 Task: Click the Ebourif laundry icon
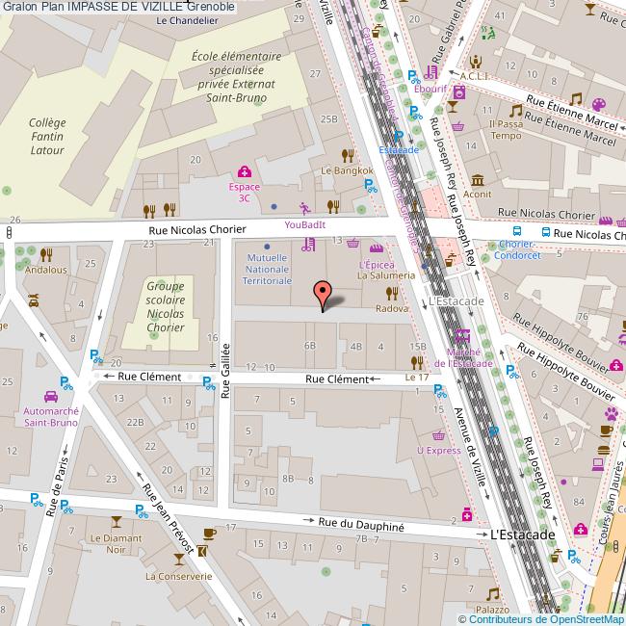click(x=459, y=93)
